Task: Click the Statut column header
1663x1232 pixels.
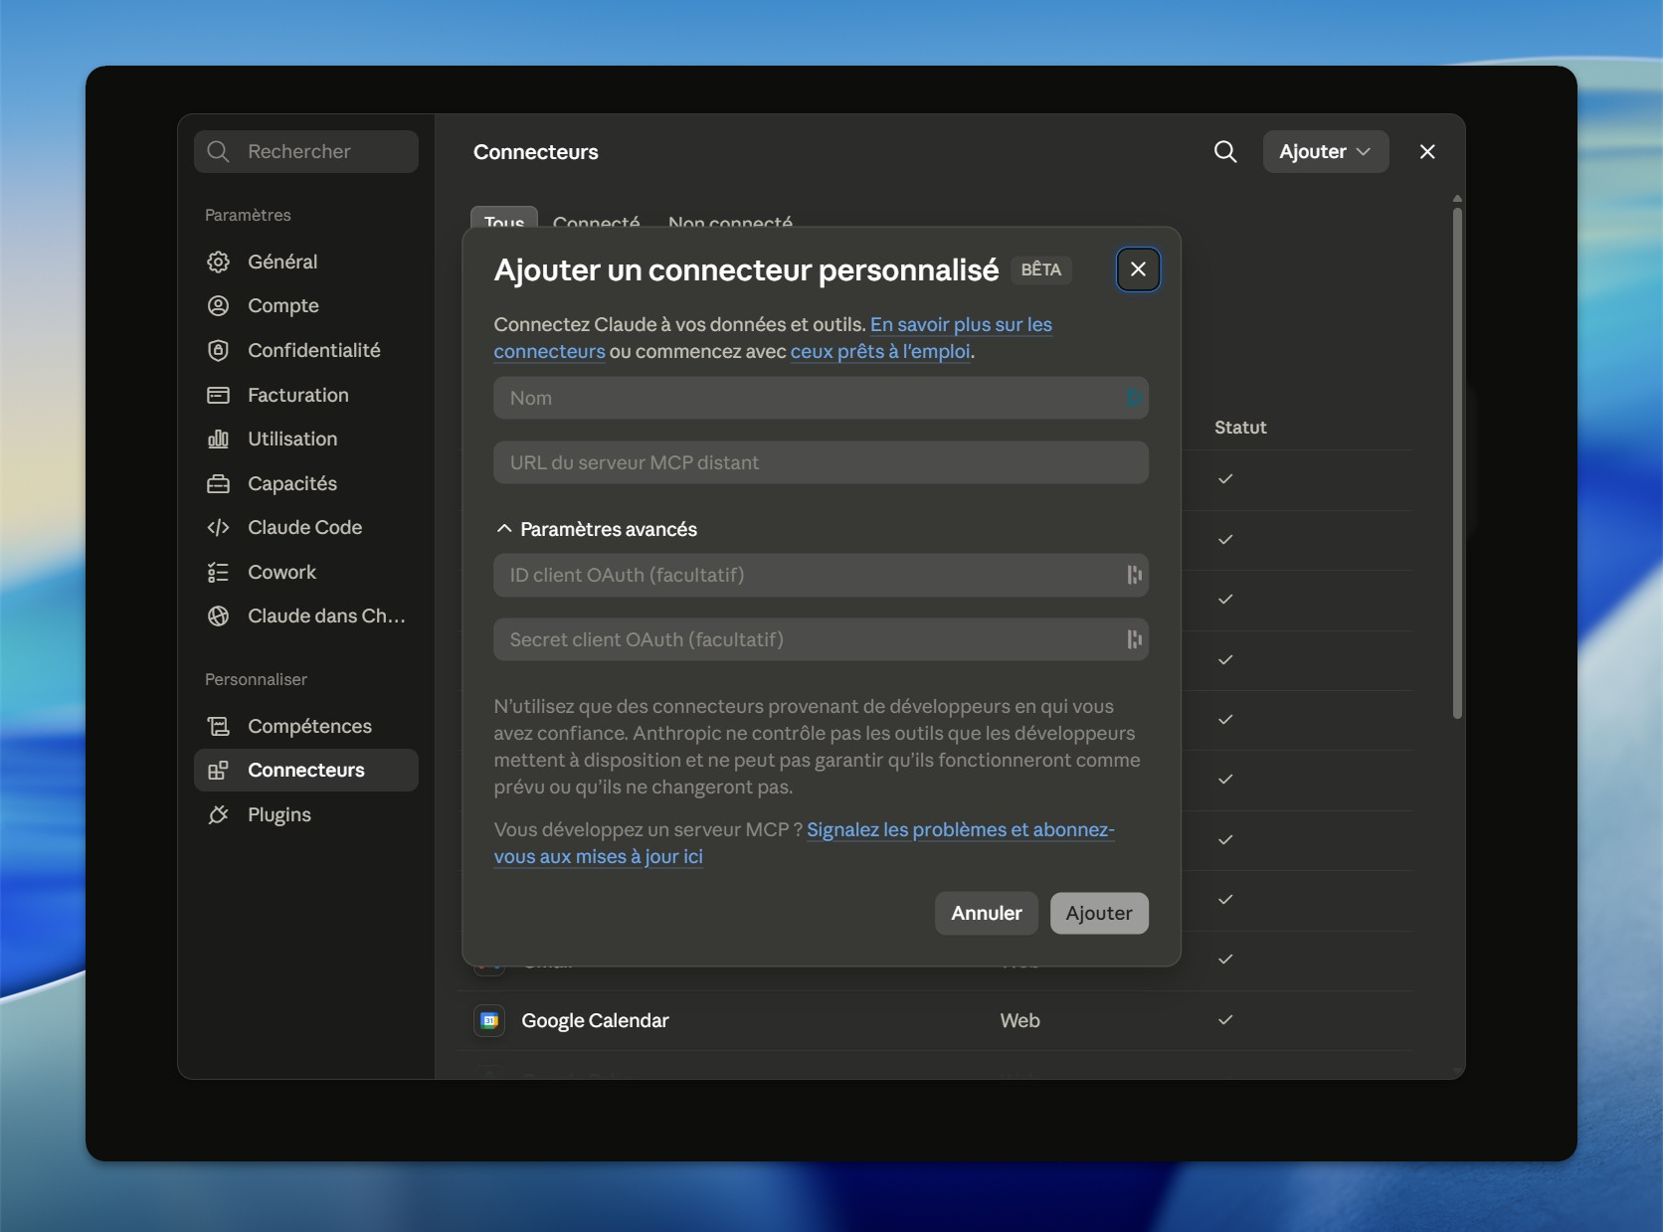Action: (1240, 428)
